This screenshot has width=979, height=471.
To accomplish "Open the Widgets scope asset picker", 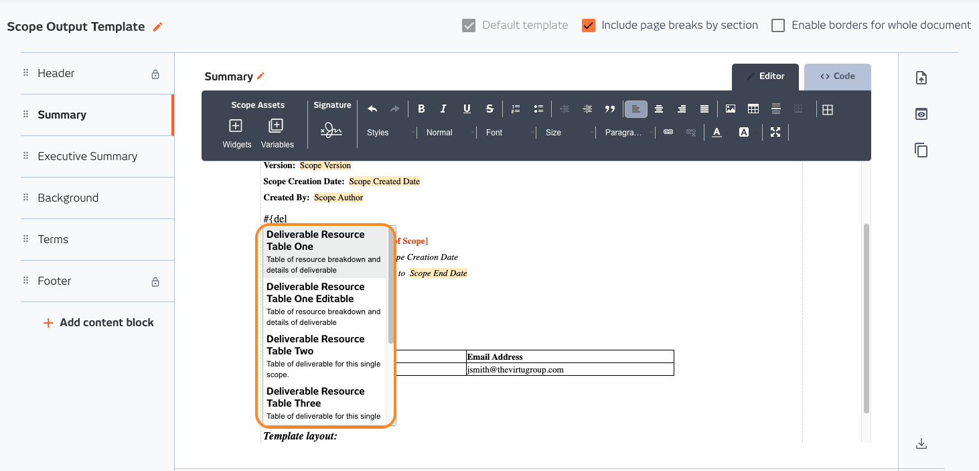I will click(x=236, y=134).
